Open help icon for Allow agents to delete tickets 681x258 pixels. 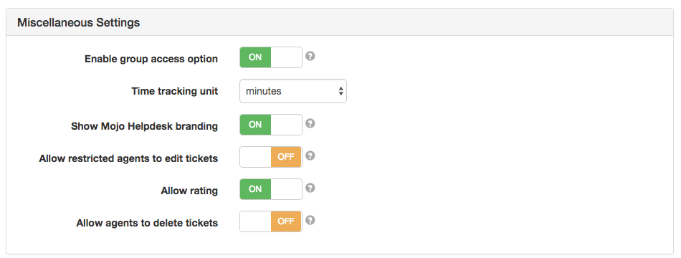[310, 220]
